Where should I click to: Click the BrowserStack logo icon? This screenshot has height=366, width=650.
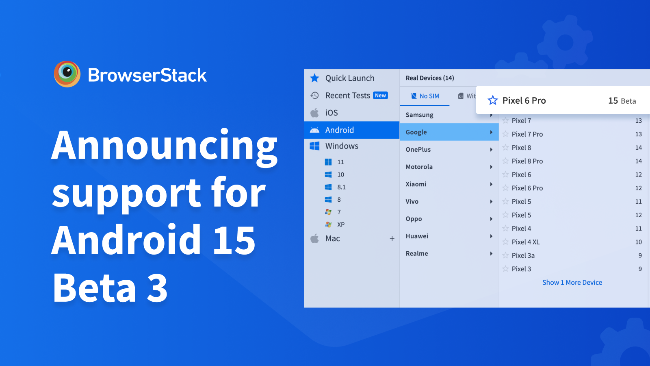[x=67, y=74]
